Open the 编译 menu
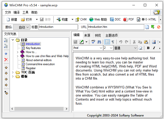The height and width of the screenshot is (119, 164). coord(16,12)
